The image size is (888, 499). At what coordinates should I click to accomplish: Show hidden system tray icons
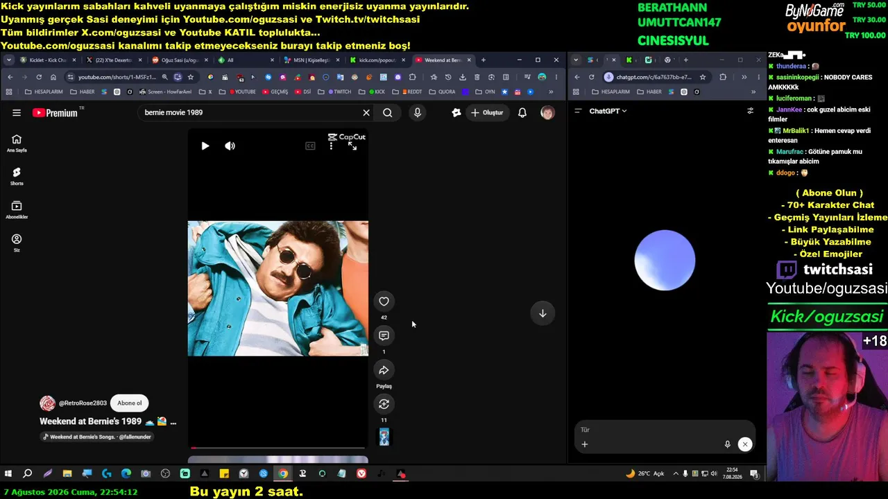pos(676,473)
